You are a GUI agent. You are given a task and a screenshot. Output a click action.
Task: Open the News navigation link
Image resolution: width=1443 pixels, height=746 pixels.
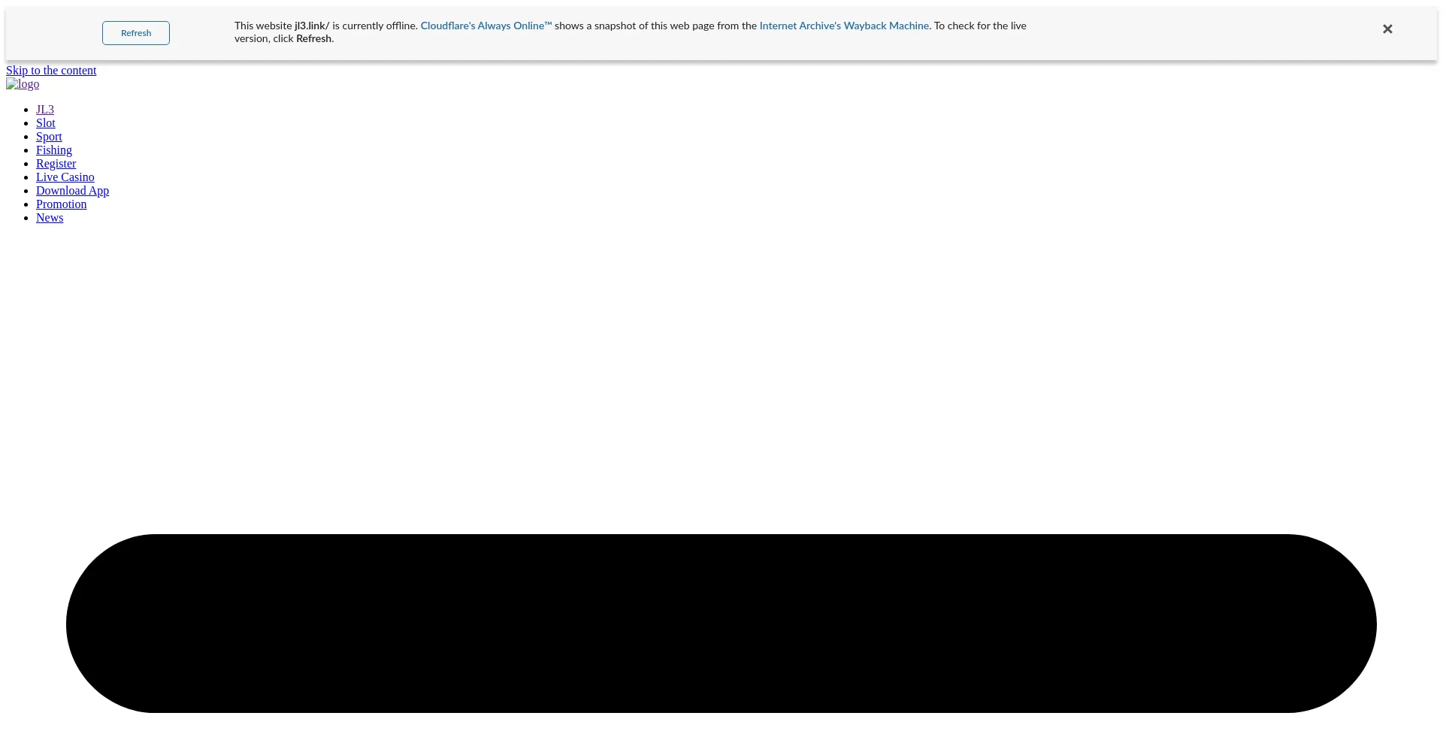pos(50,218)
